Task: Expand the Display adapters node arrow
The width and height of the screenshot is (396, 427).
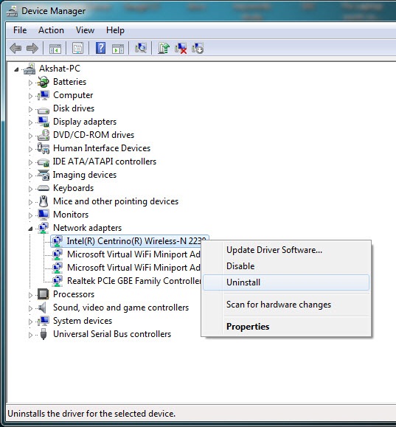Action: point(30,122)
